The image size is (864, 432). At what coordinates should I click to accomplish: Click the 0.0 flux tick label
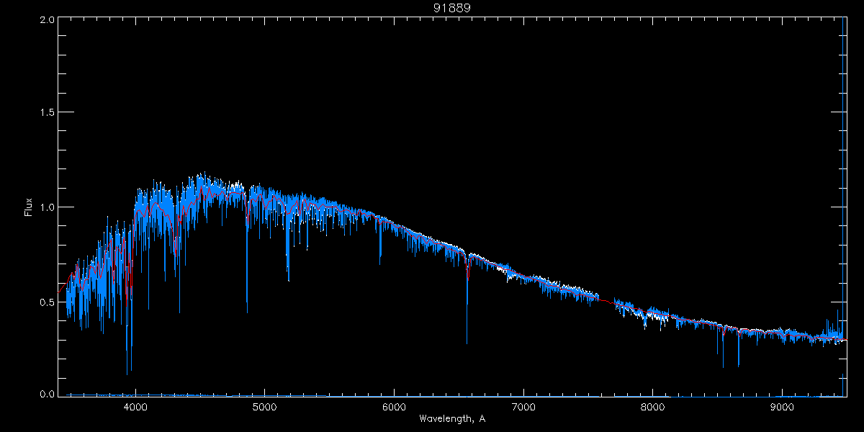point(46,395)
